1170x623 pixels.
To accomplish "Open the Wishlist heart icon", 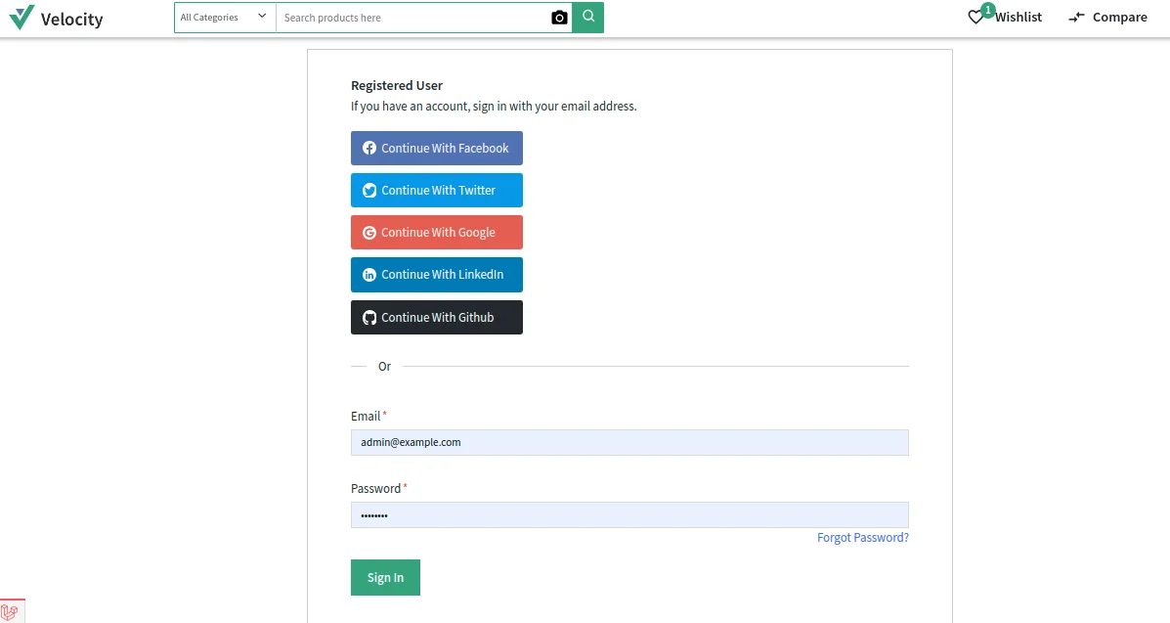I will pyautogui.click(x=975, y=18).
